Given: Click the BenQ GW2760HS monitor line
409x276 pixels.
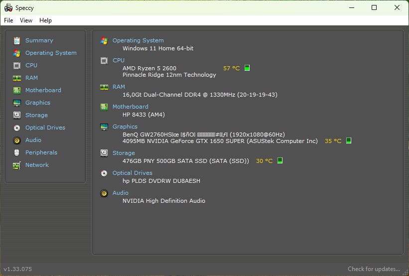Looking at the screenshot, I should (204, 135).
